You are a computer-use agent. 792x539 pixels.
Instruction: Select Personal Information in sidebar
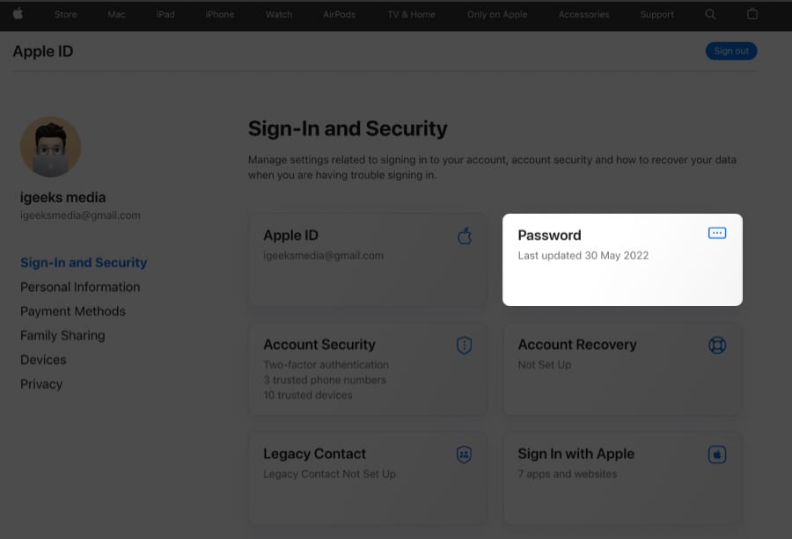pos(80,287)
